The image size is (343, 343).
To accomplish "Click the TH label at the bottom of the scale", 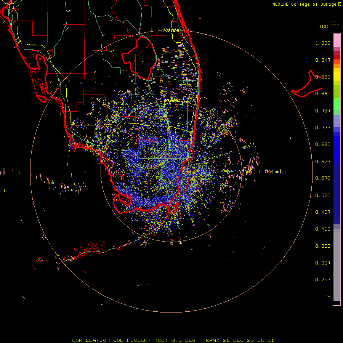I will click(x=327, y=297).
